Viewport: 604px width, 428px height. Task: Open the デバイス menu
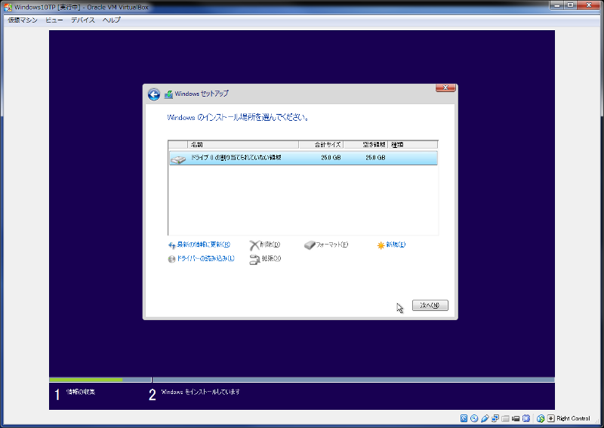82,20
